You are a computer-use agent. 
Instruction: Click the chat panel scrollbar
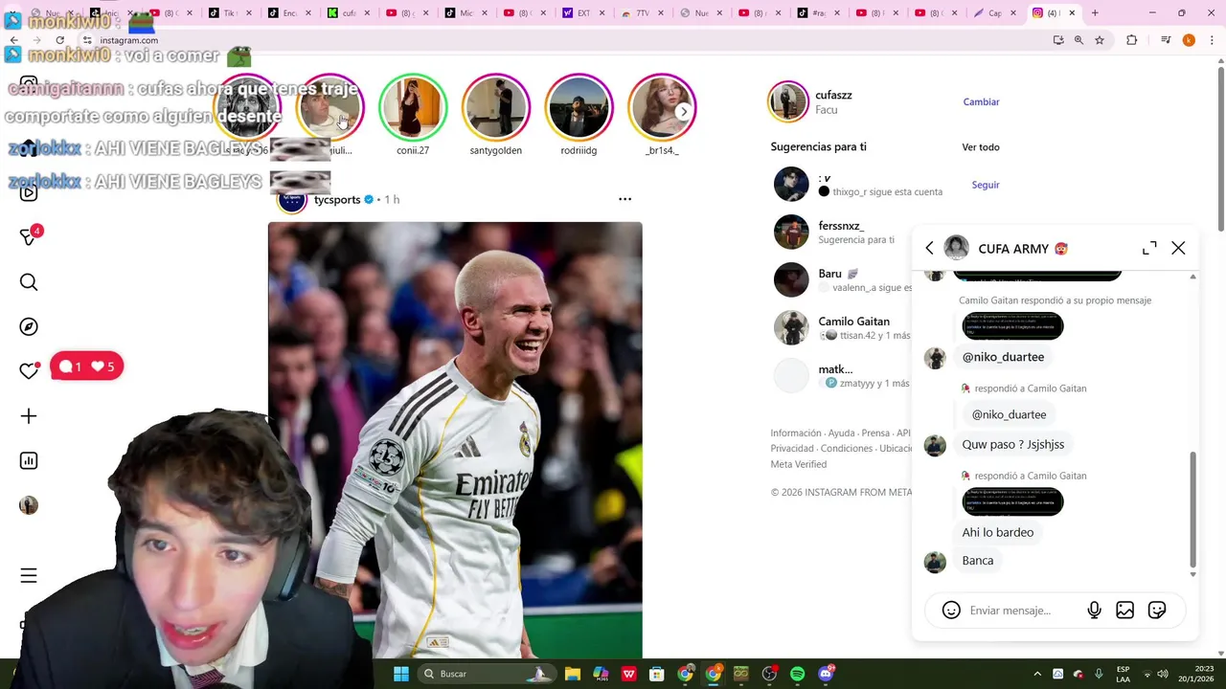[1192, 509]
